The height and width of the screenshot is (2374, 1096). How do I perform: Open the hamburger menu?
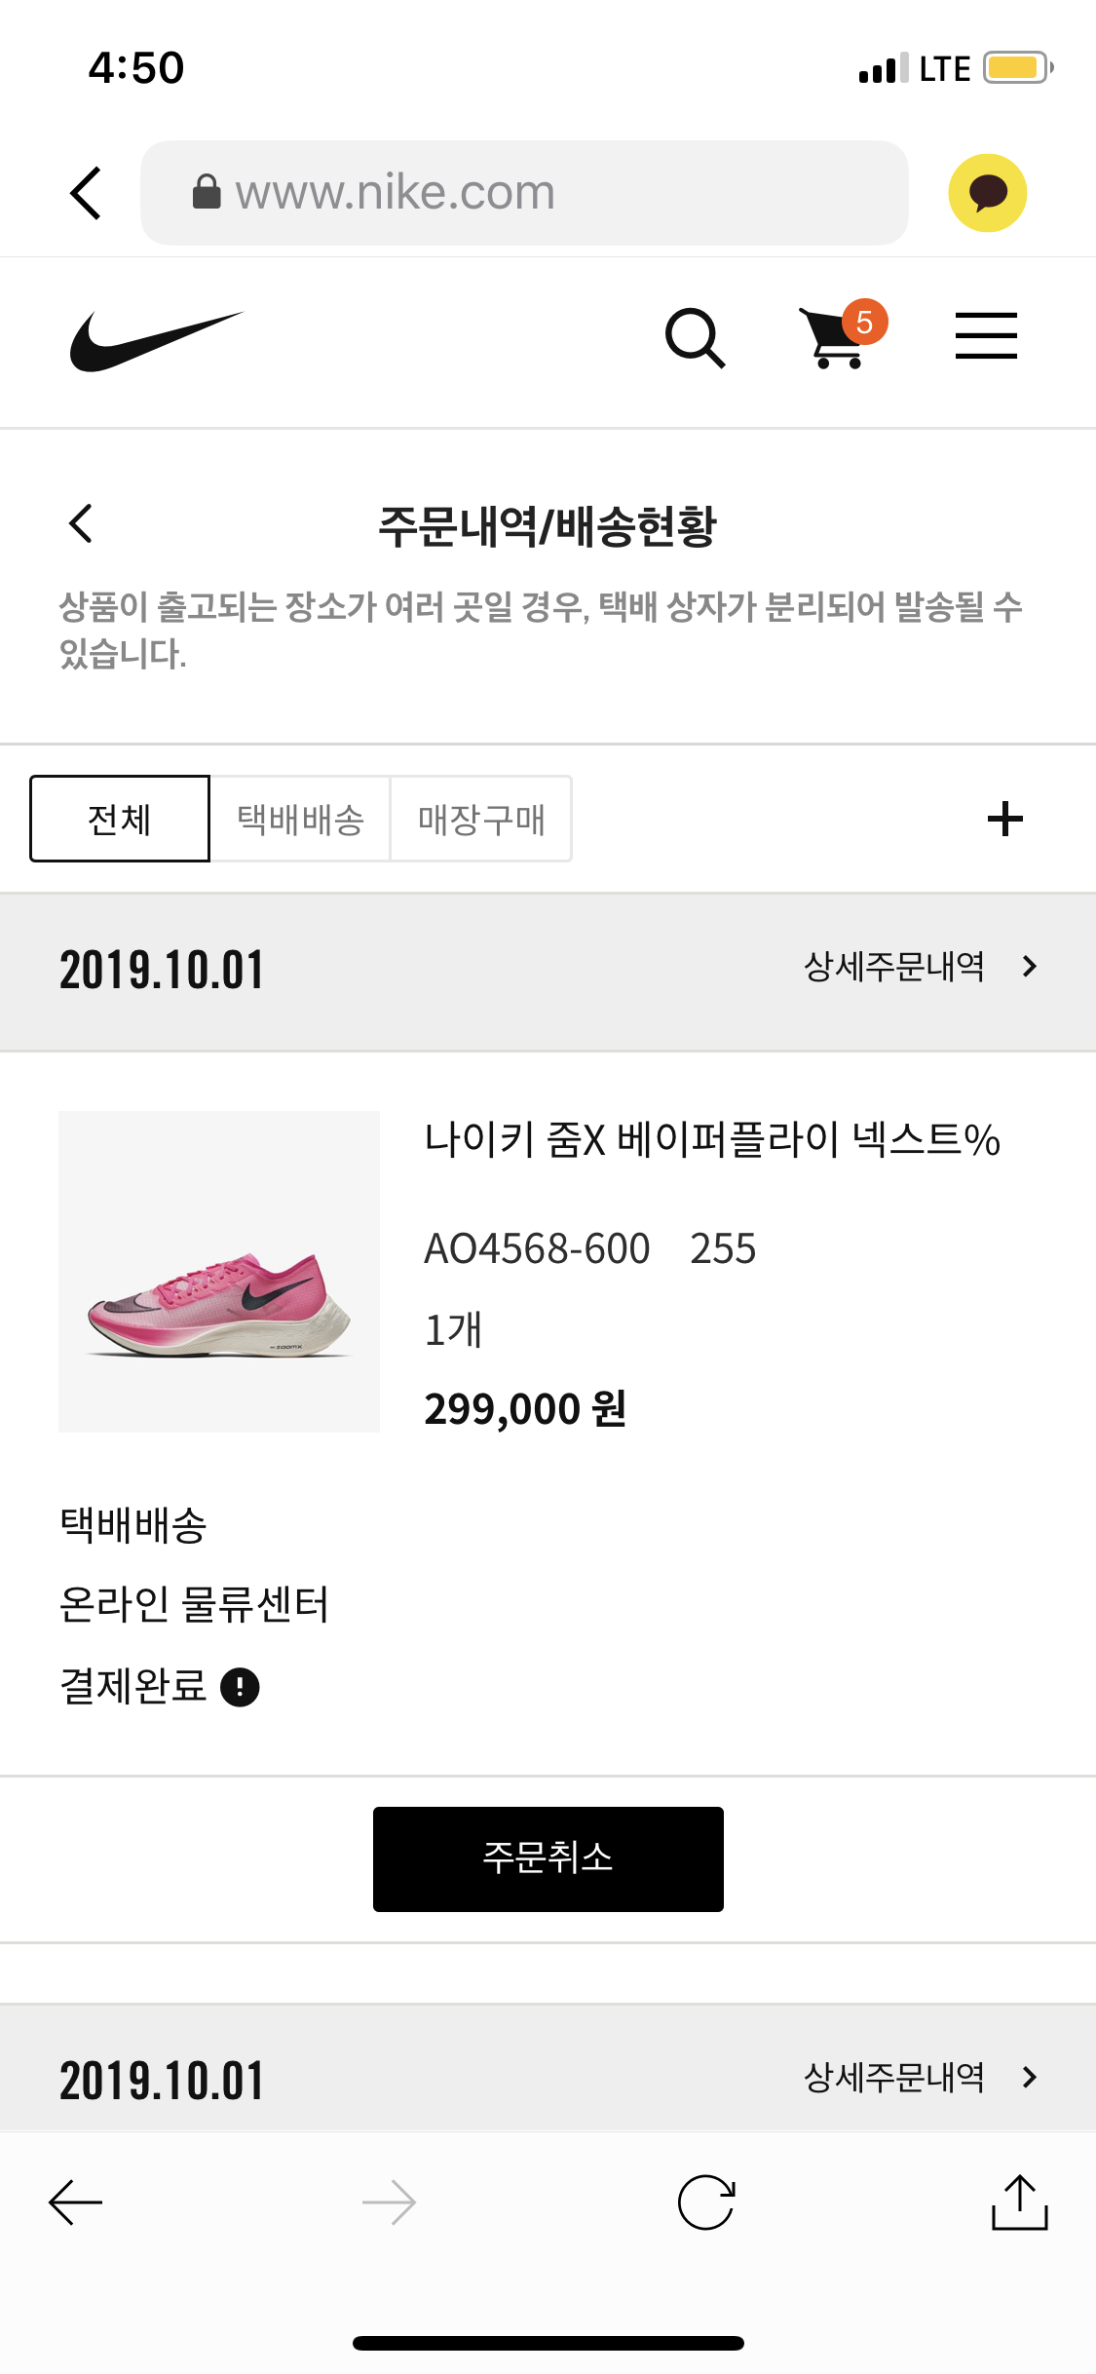(985, 336)
